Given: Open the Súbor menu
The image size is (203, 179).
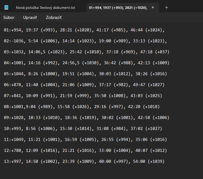Looking at the screenshot, I should click(9, 17).
